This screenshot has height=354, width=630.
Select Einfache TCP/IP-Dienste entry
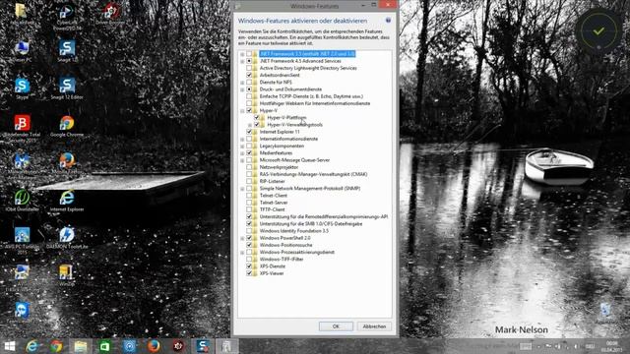coord(311,96)
